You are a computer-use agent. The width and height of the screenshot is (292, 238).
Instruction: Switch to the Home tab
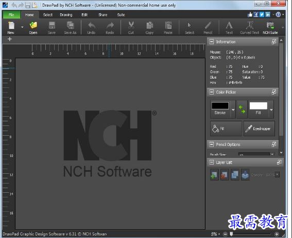[29, 15]
